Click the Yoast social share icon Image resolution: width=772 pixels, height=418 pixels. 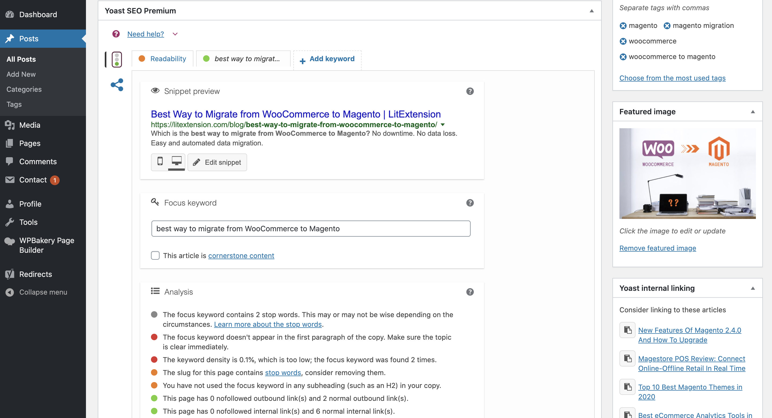[117, 85]
